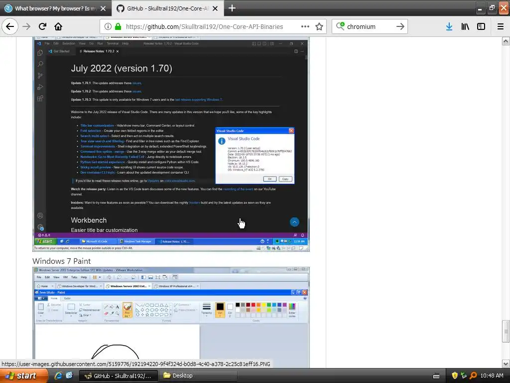This screenshot has height=383, width=510.
Task: Show site information for github.com
Action: pyautogui.click(x=108, y=26)
